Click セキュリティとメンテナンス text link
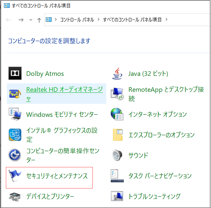The image size is (211, 208). (x=57, y=176)
